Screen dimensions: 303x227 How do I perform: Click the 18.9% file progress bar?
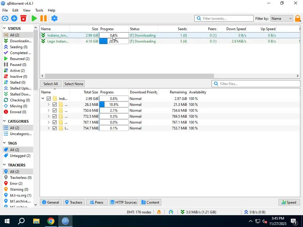pyautogui.click(x=114, y=105)
